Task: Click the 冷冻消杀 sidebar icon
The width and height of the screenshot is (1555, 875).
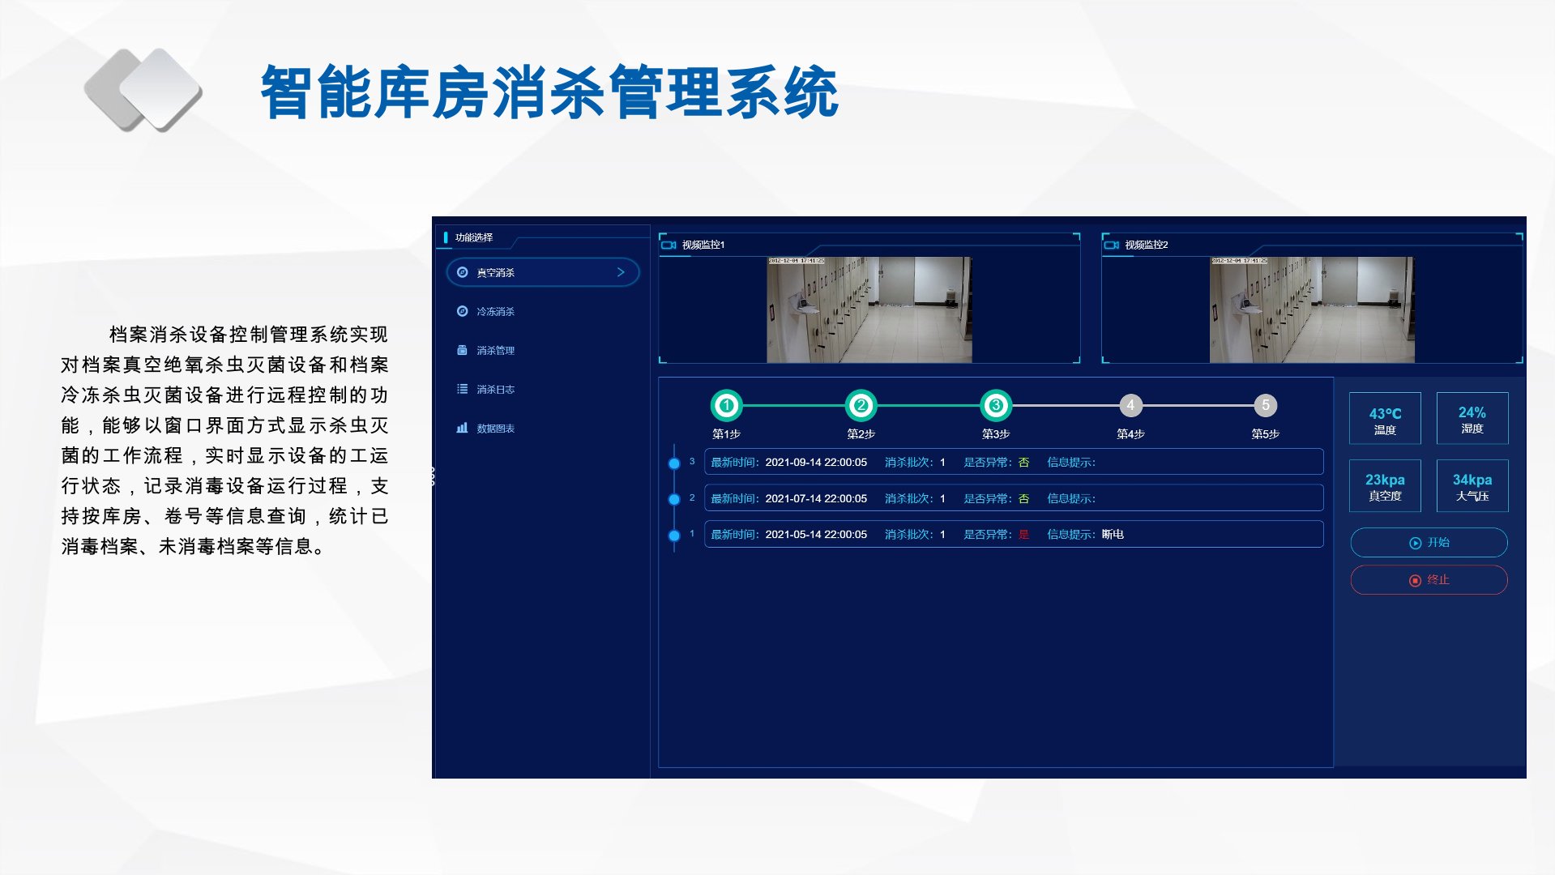Action: pyautogui.click(x=462, y=311)
